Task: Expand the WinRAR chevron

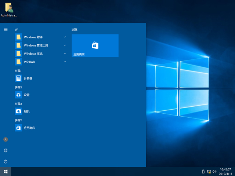Action: [x=65, y=62]
